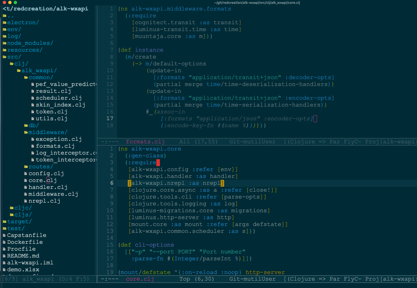417x288 pixels.
Task: Click line 17 number in formats.clj gutter
Action: click(110, 119)
